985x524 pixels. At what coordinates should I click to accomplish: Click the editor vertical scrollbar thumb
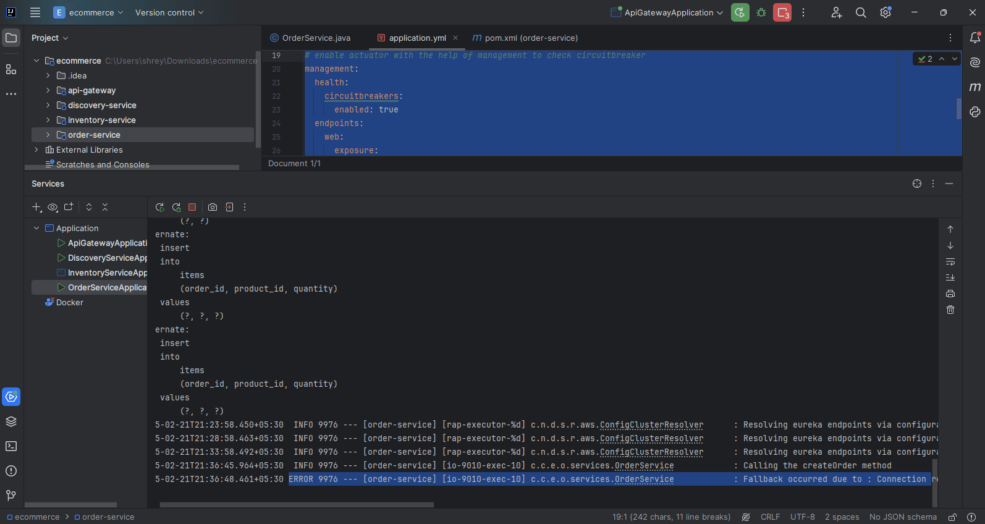[x=959, y=109]
